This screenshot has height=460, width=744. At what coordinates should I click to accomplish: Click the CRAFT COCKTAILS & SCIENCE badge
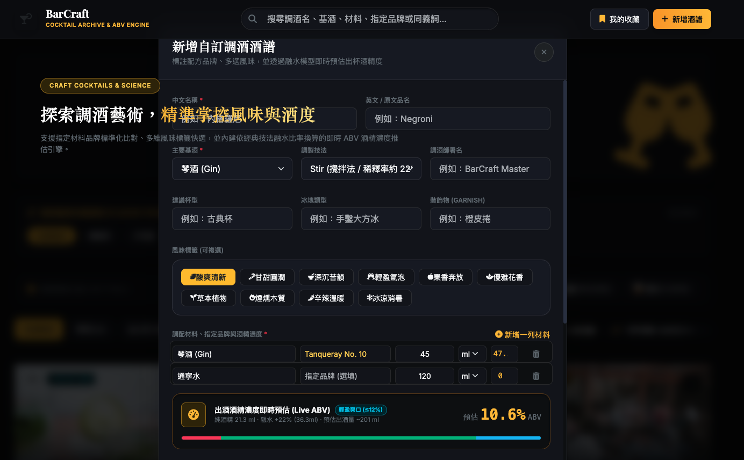click(100, 85)
